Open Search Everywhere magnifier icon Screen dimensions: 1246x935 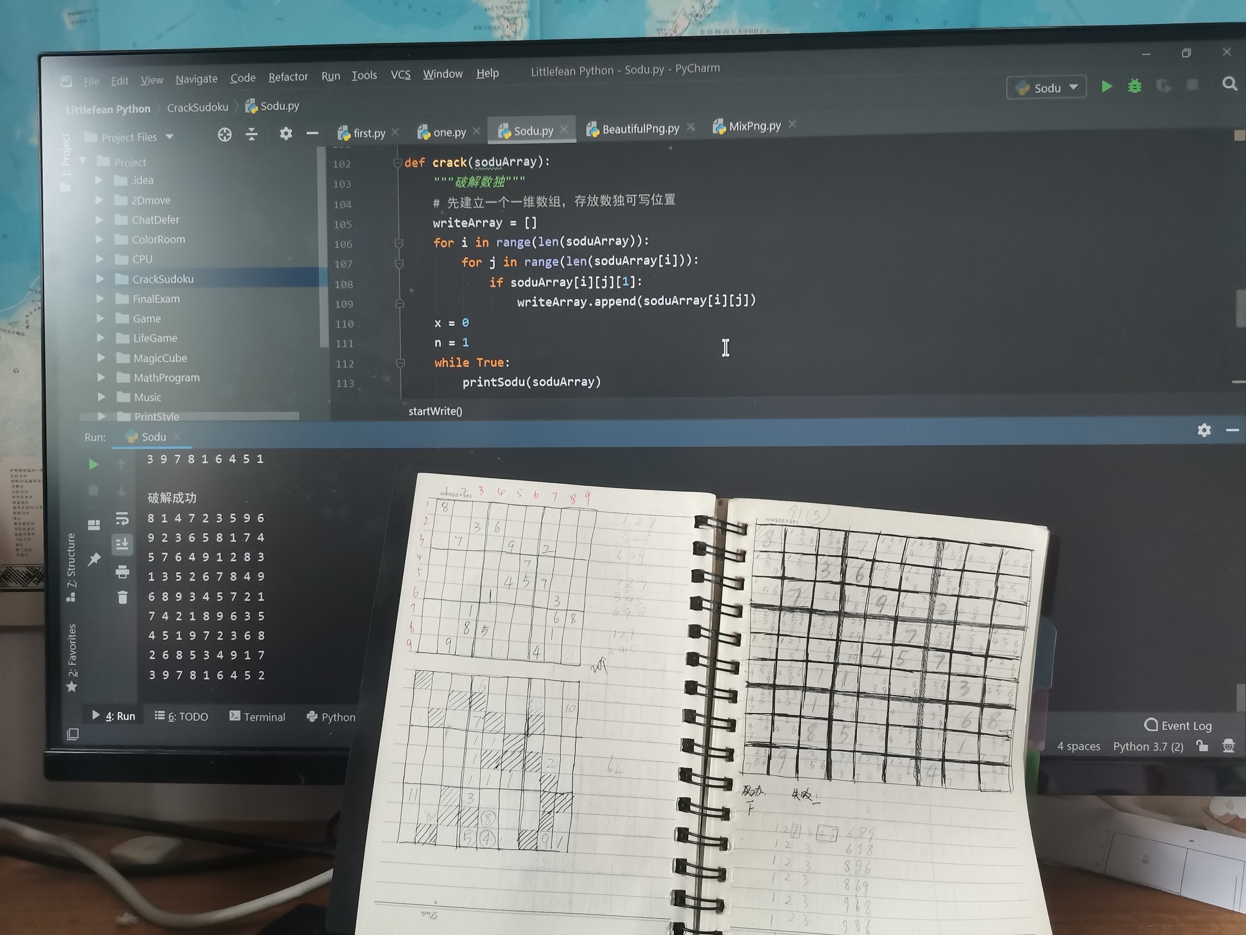(1230, 84)
